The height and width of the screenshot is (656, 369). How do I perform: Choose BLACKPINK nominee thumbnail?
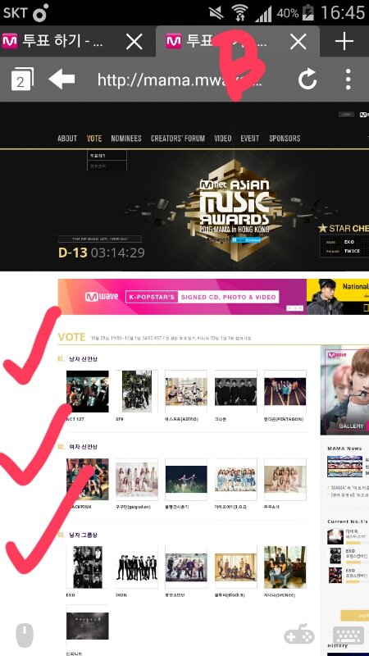pos(88,480)
